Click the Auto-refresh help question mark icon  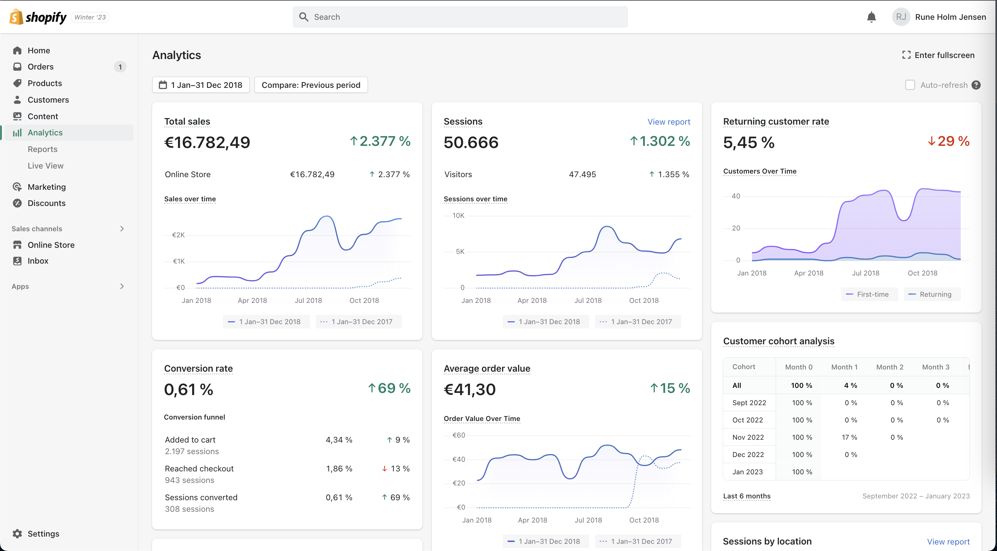click(x=976, y=85)
